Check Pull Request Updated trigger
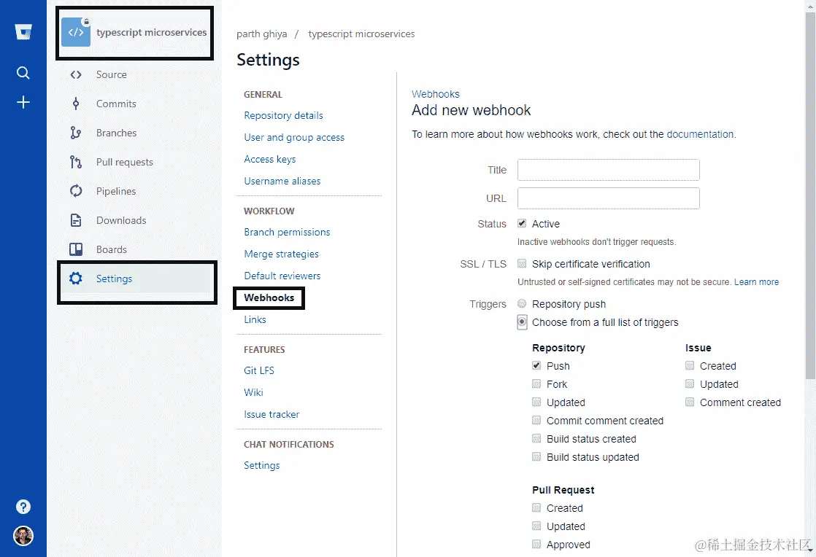 (x=536, y=526)
